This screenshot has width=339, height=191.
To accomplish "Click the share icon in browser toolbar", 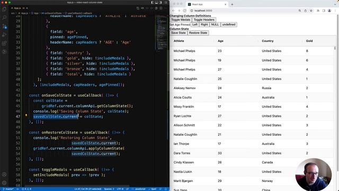I will pos(305,11).
